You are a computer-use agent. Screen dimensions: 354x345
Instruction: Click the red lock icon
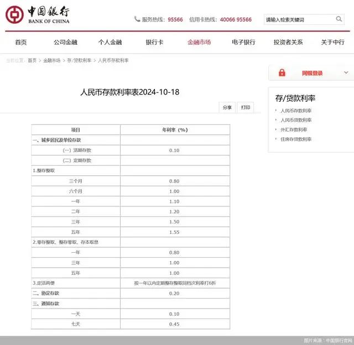[282, 72]
